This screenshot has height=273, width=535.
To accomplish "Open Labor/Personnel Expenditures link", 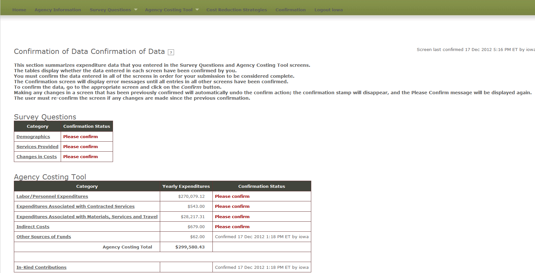I will (52, 196).
